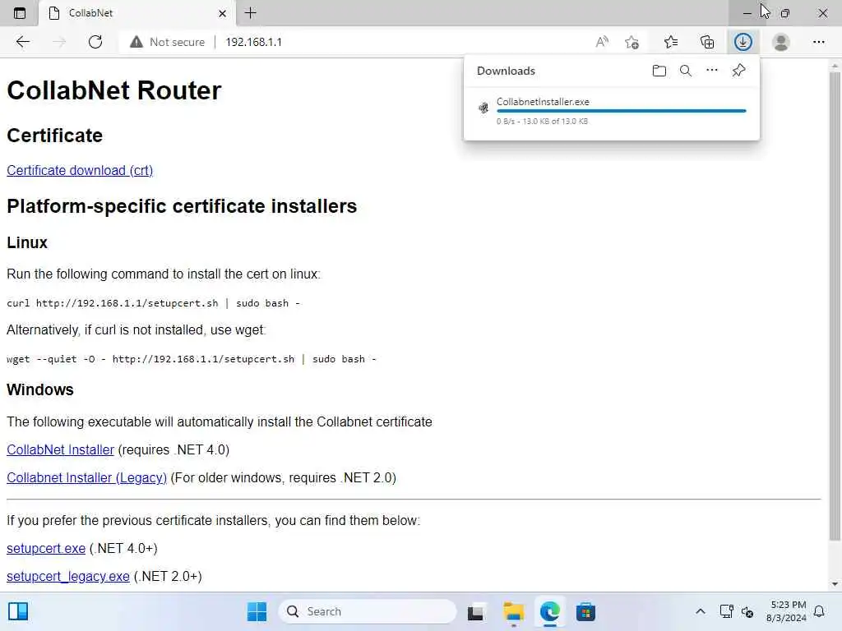
Task: Open clock showing 5:23 PM
Action: [x=787, y=611]
